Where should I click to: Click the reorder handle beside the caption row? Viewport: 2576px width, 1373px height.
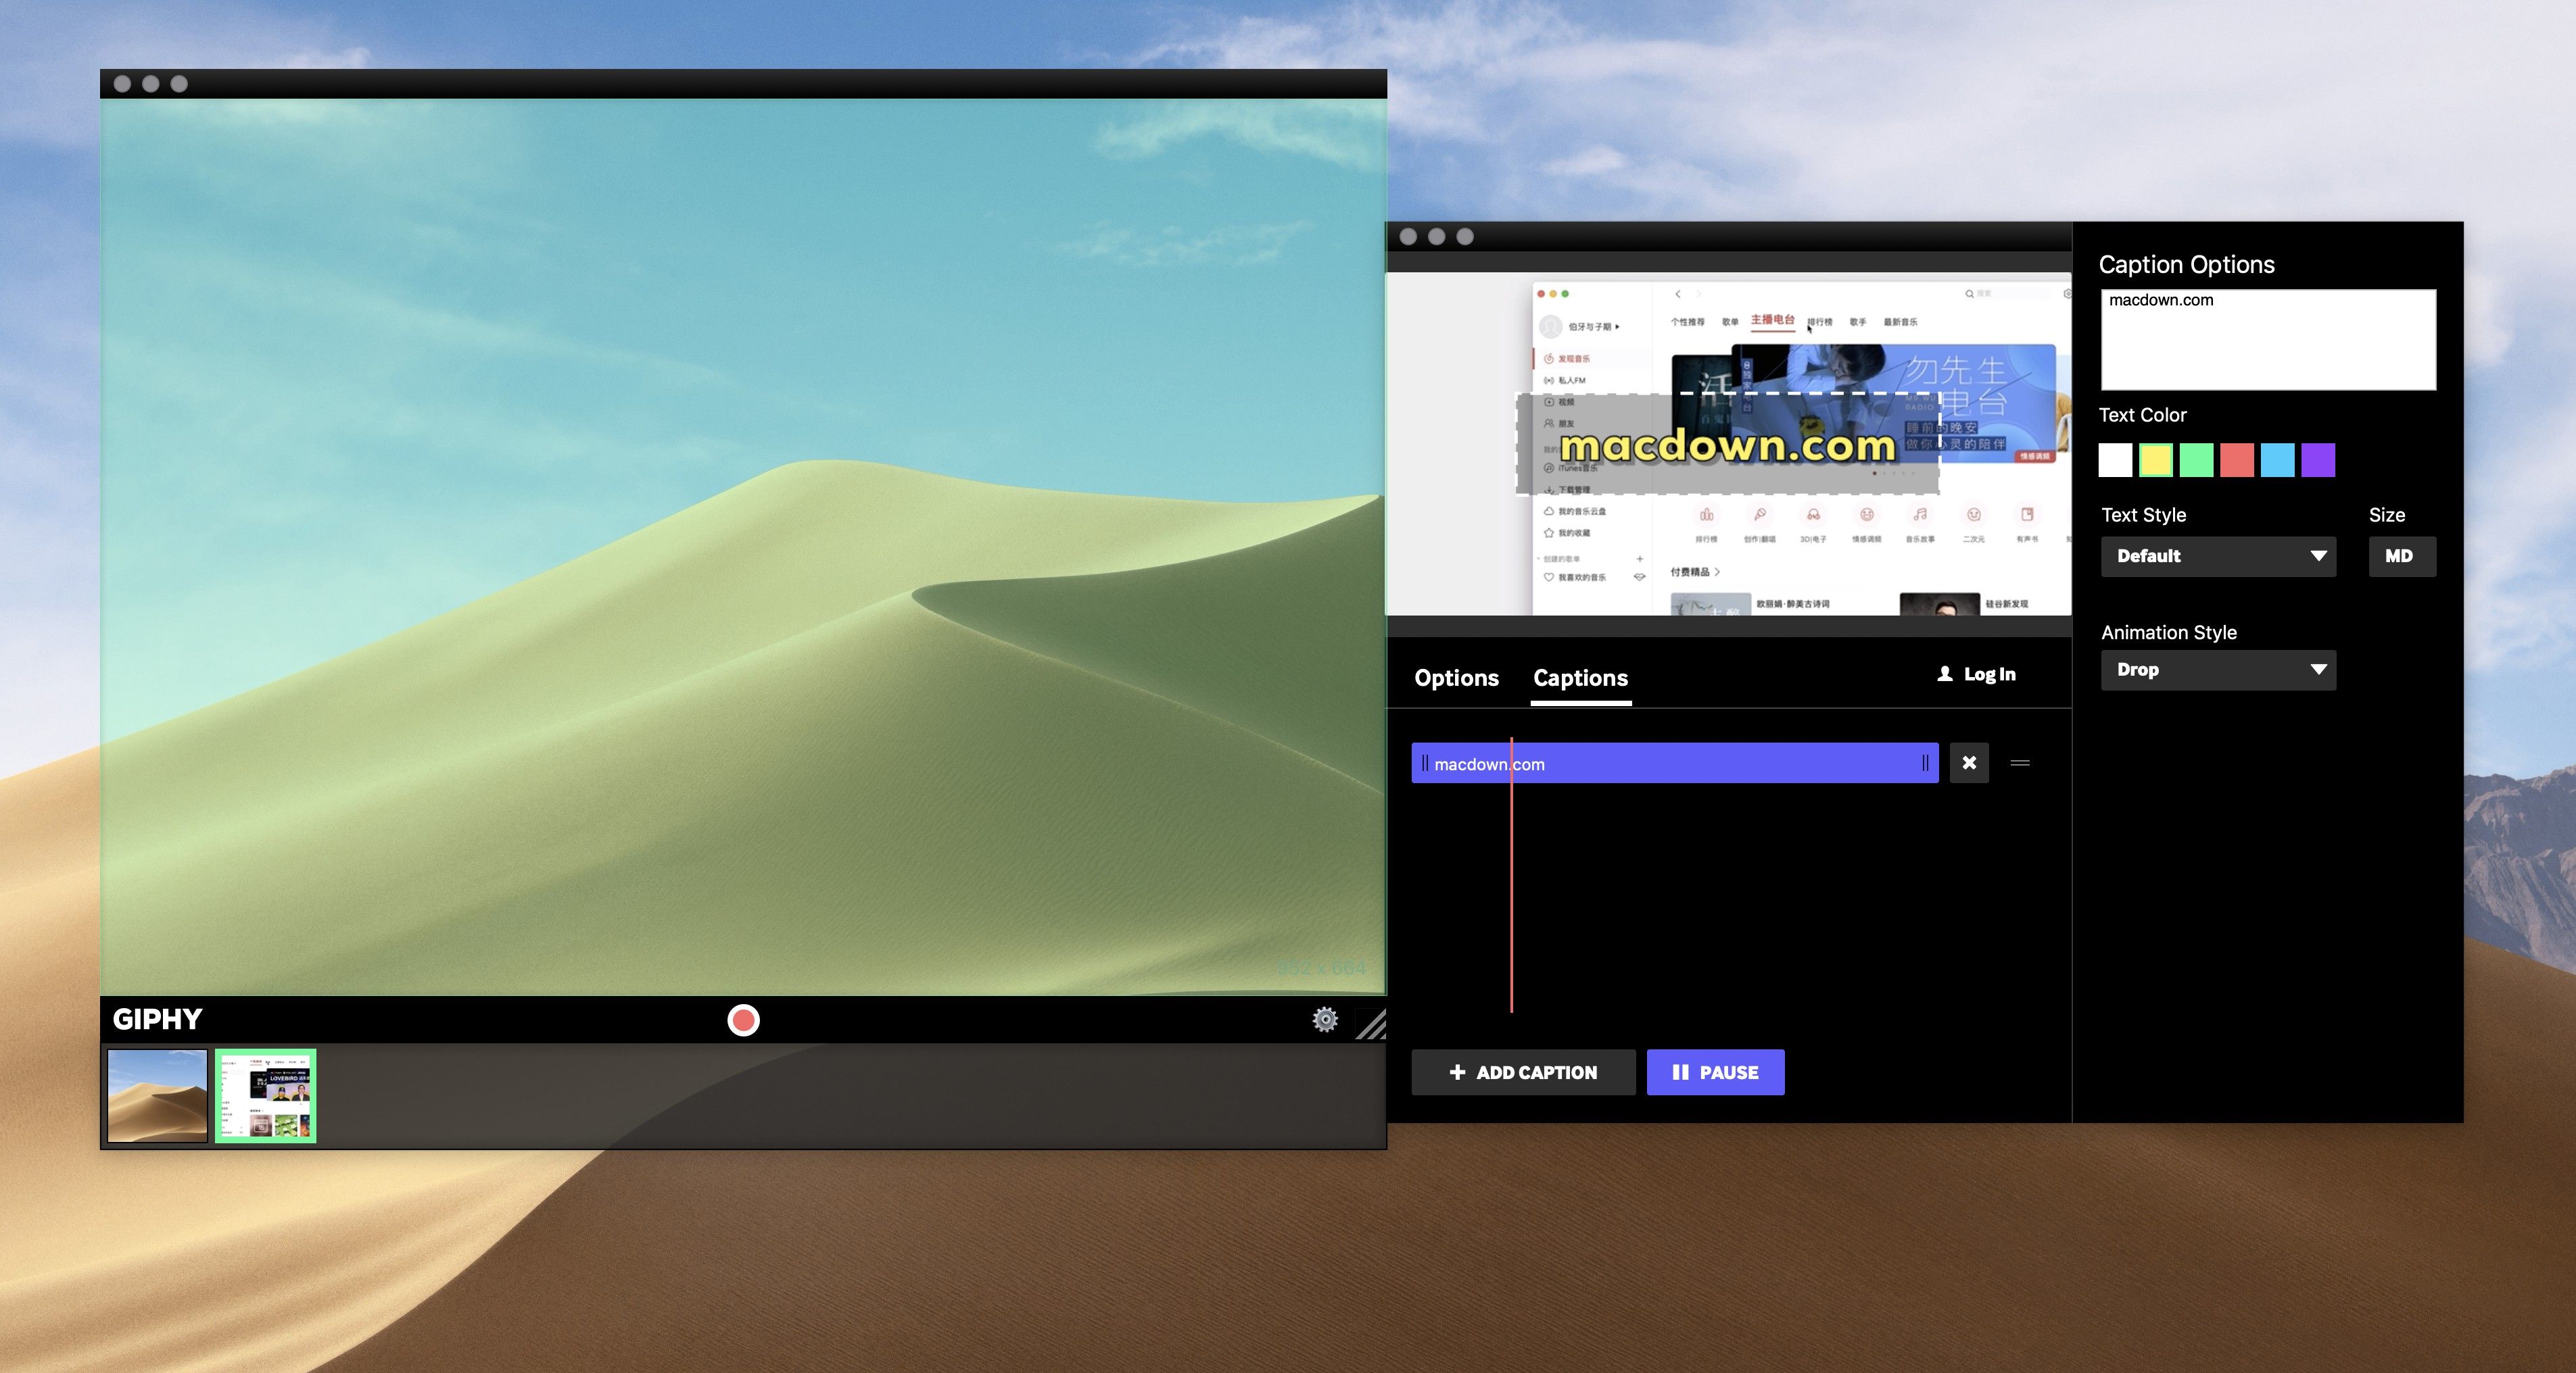[x=2020, y=762]
